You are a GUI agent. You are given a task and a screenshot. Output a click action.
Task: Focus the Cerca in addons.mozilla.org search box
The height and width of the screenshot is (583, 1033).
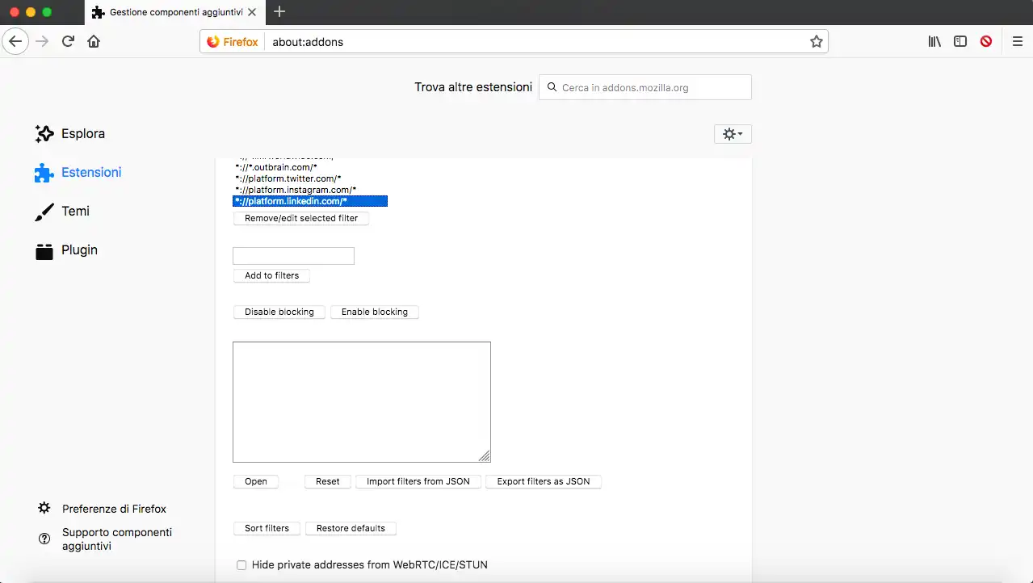pyautogui.click(x=645, y=87)
